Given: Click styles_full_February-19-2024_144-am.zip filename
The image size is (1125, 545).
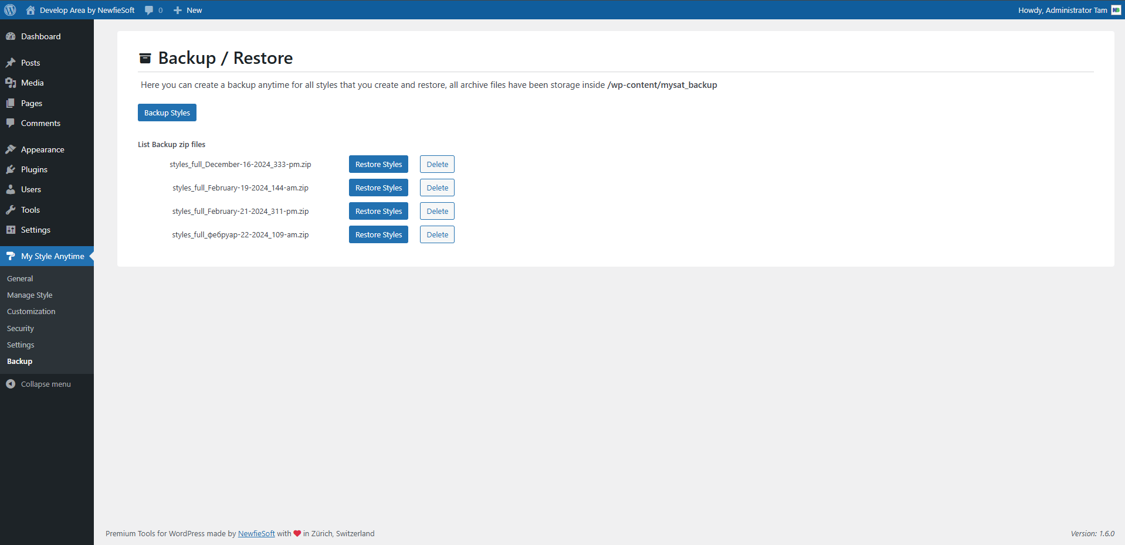Looking at the screenshot, I should [240, 188].
